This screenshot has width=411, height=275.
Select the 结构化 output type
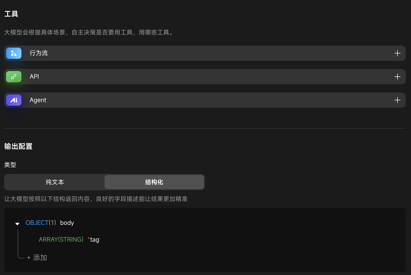point(154,182)
